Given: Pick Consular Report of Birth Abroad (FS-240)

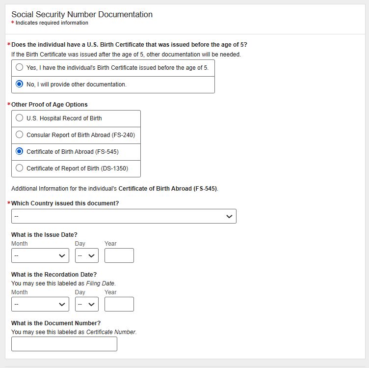Looking at the screenshot, I should point(20,135).
